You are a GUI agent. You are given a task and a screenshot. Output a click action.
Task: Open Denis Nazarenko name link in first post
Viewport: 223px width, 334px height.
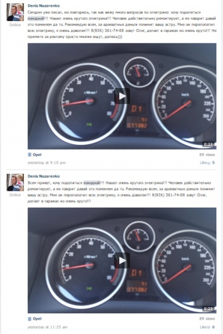coord(43,6)
